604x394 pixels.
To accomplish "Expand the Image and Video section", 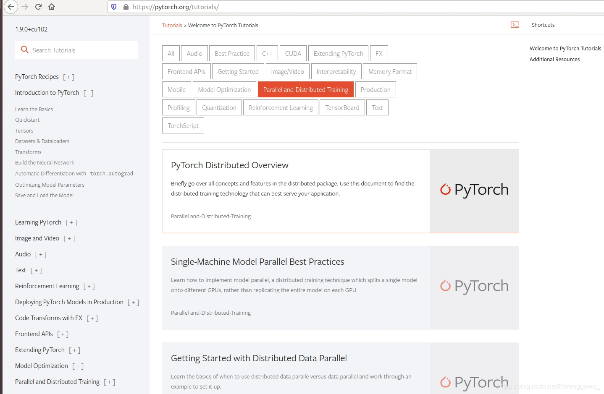I will coord(69,239).
